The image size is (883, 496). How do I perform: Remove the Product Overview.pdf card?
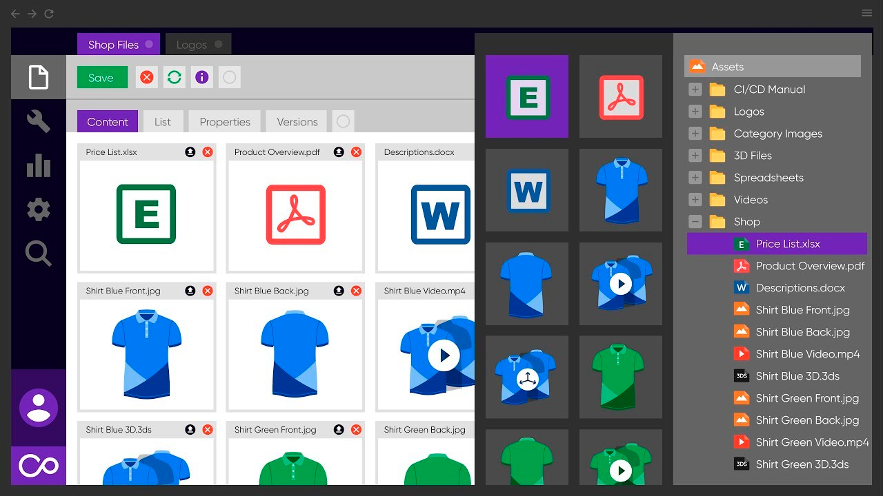point(356,152)
